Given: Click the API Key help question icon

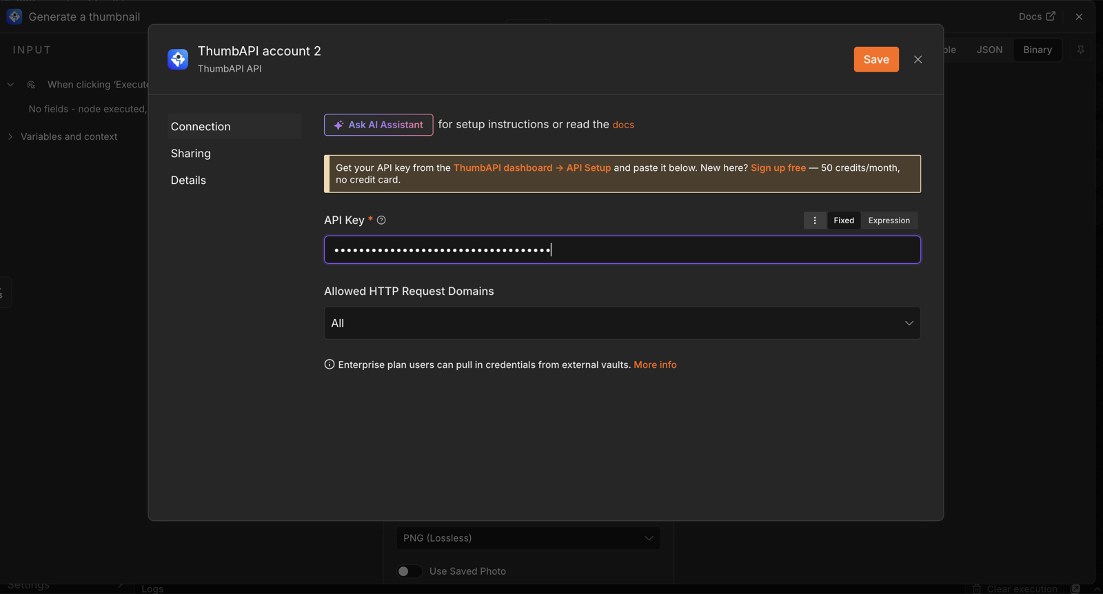Looking at the screenshot, I should [381, 220].
